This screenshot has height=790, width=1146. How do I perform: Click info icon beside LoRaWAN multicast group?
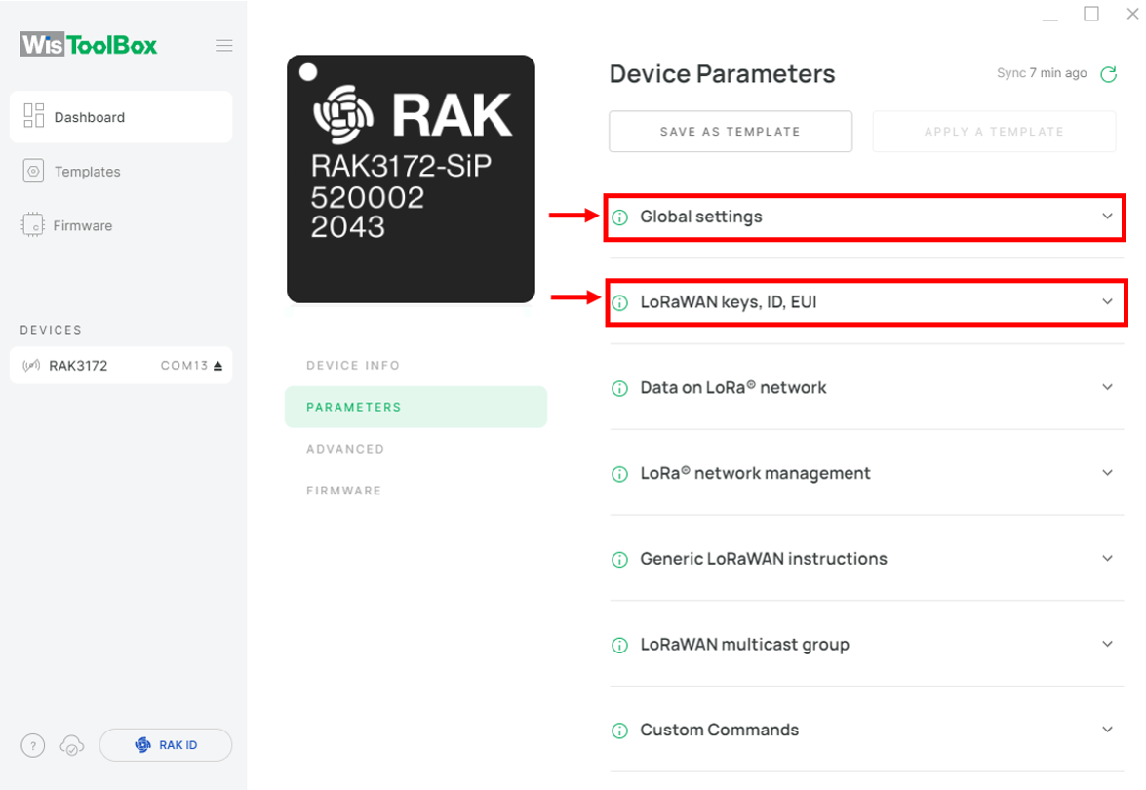point(619,646)
